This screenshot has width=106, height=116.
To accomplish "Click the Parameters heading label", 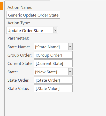I will coord(18,38).
